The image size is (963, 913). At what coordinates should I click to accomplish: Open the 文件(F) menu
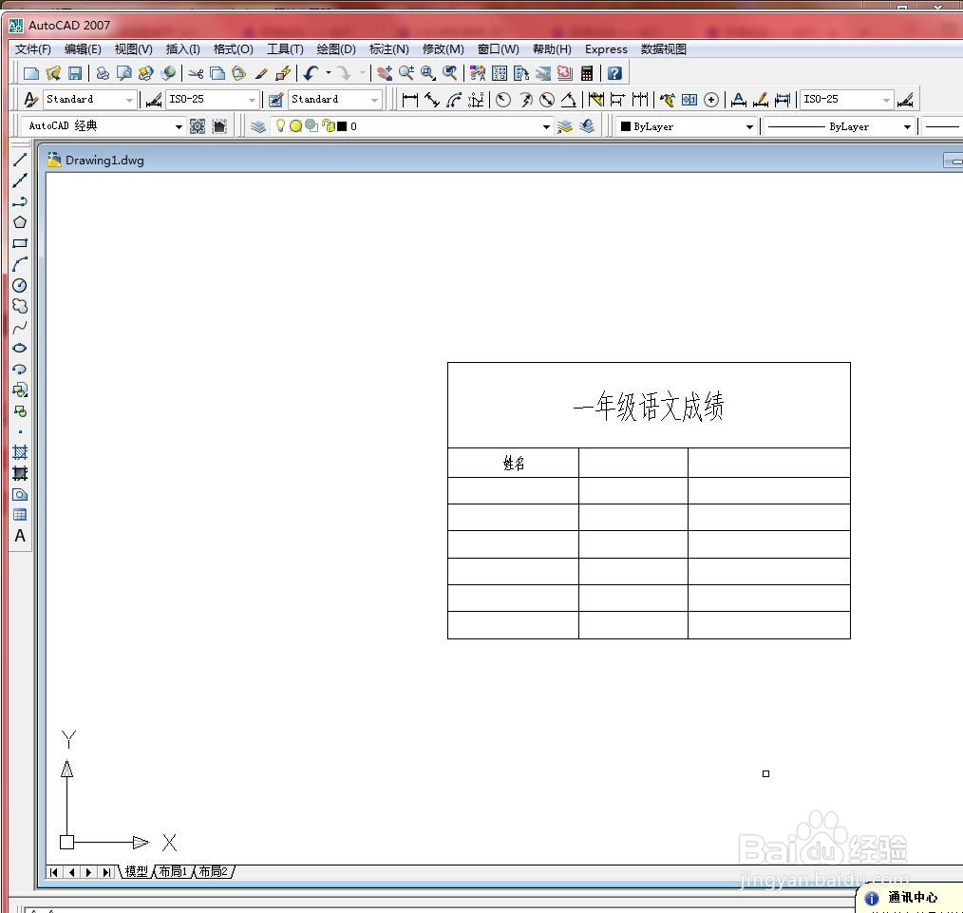click(x=32, y=49)
